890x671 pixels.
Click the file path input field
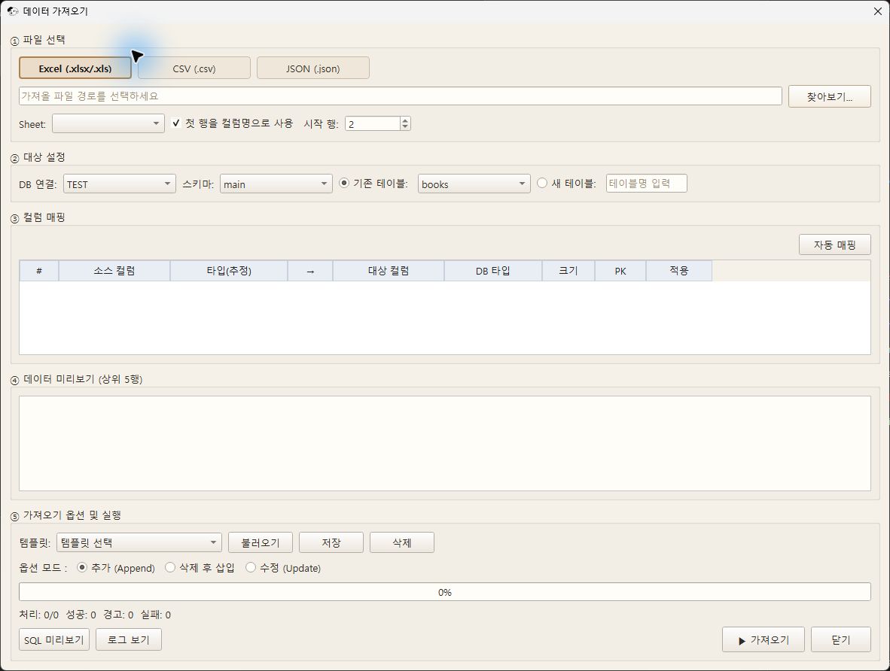pyautogui.click(x=400, y=96)
